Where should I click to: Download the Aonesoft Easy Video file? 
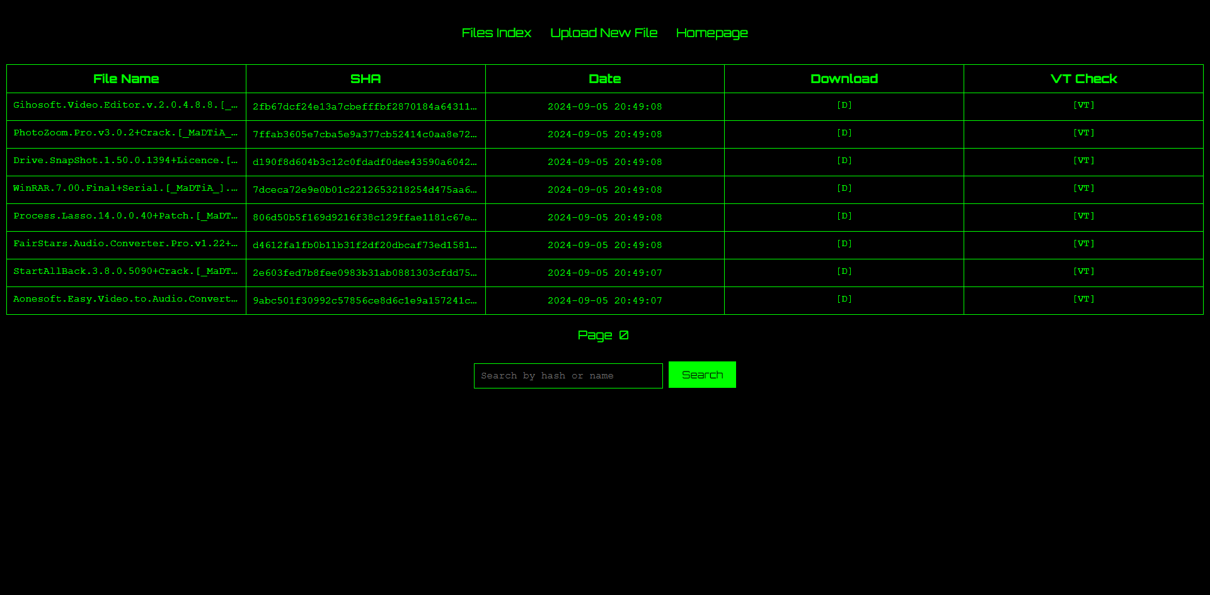pyautogui.click(x=844, y=299)
